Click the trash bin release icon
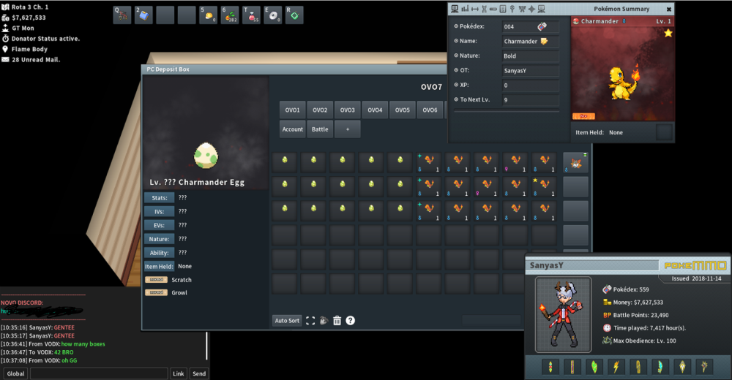The width and height of the screenshot is (732, 380). point(337,321)
